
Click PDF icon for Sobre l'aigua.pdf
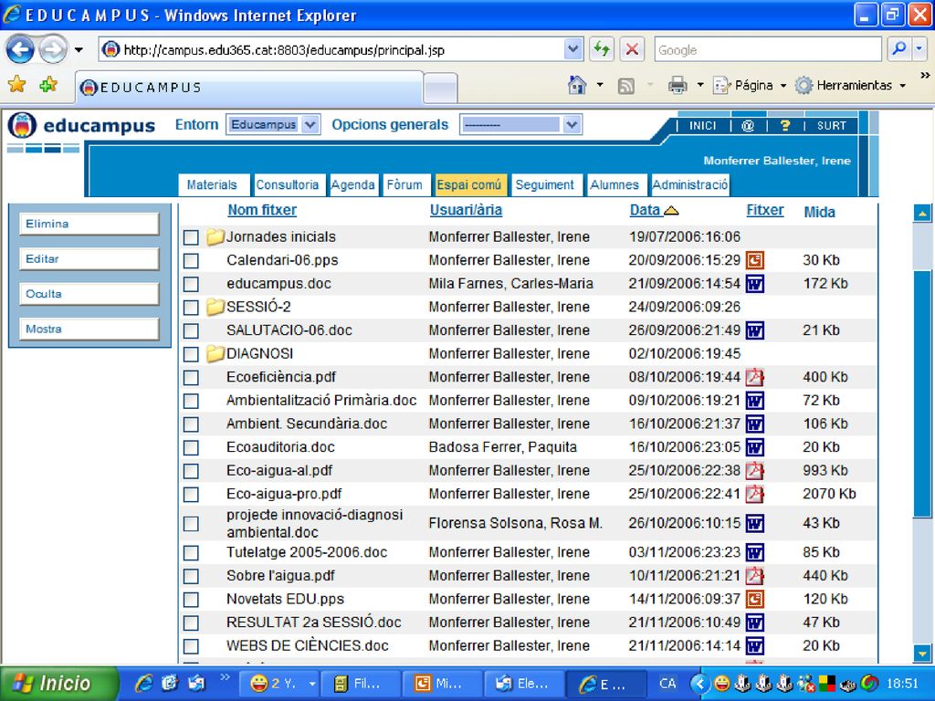click(x=755, y=576)
